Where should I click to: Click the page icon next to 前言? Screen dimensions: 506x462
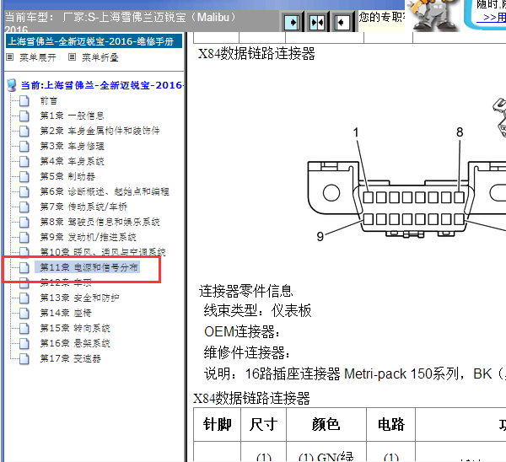24,100
